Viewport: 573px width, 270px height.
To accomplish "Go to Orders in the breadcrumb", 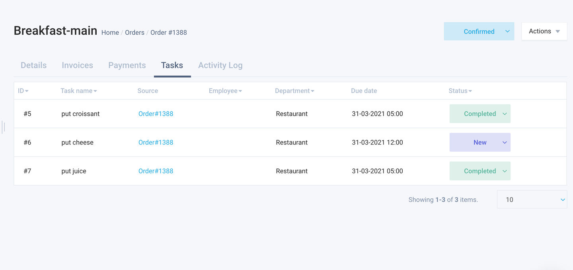I will point(134,33).
